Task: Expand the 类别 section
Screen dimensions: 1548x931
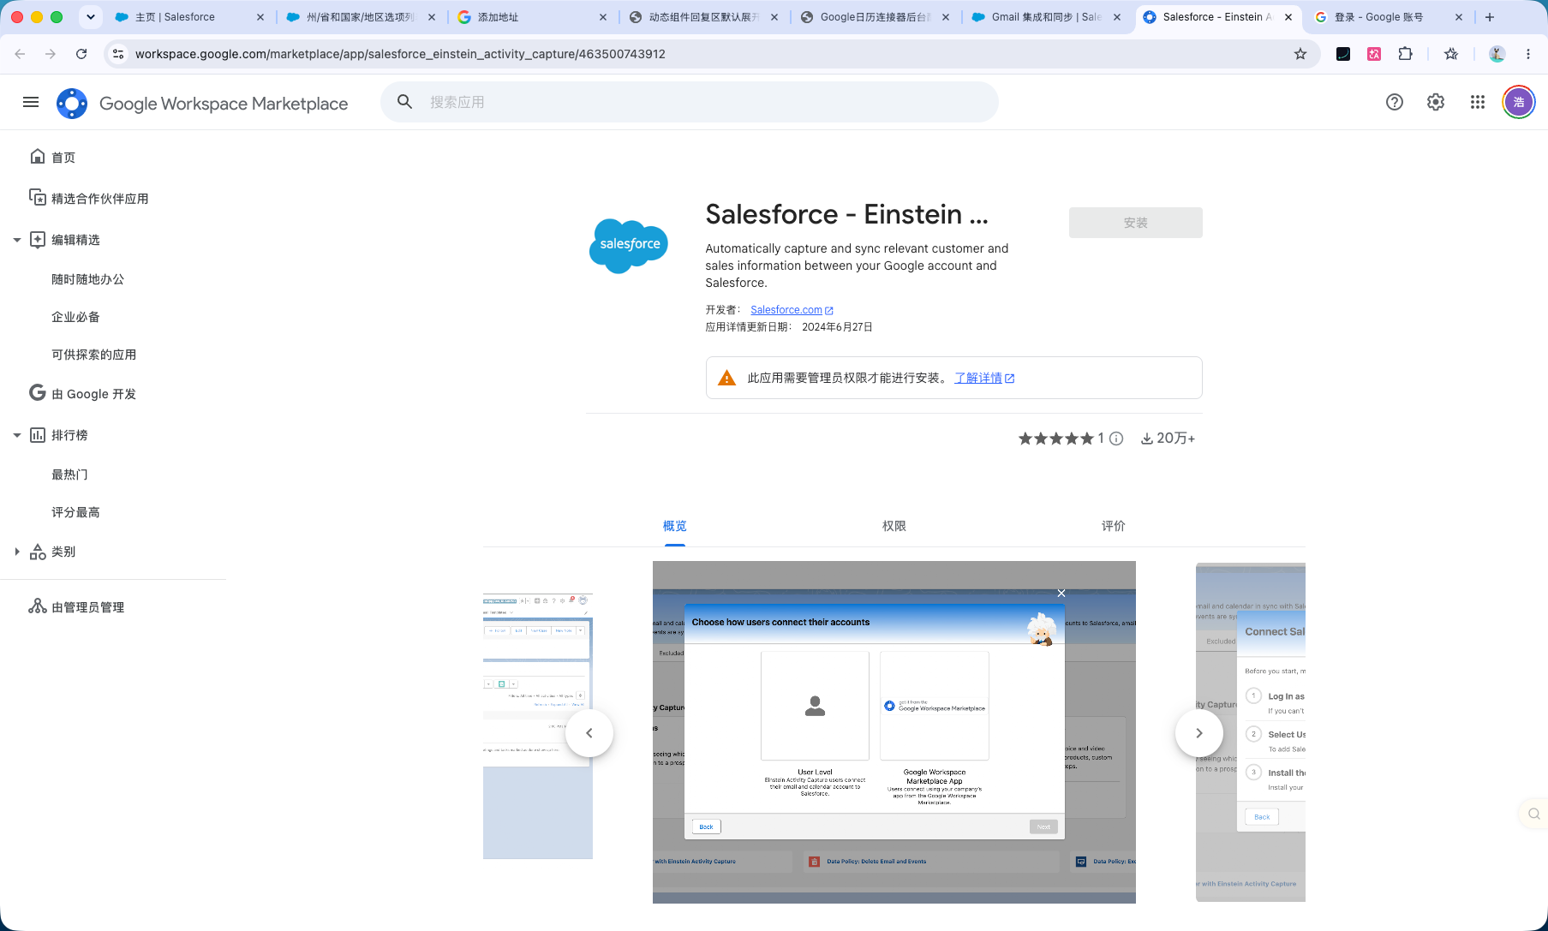Action: coord(17,552)
